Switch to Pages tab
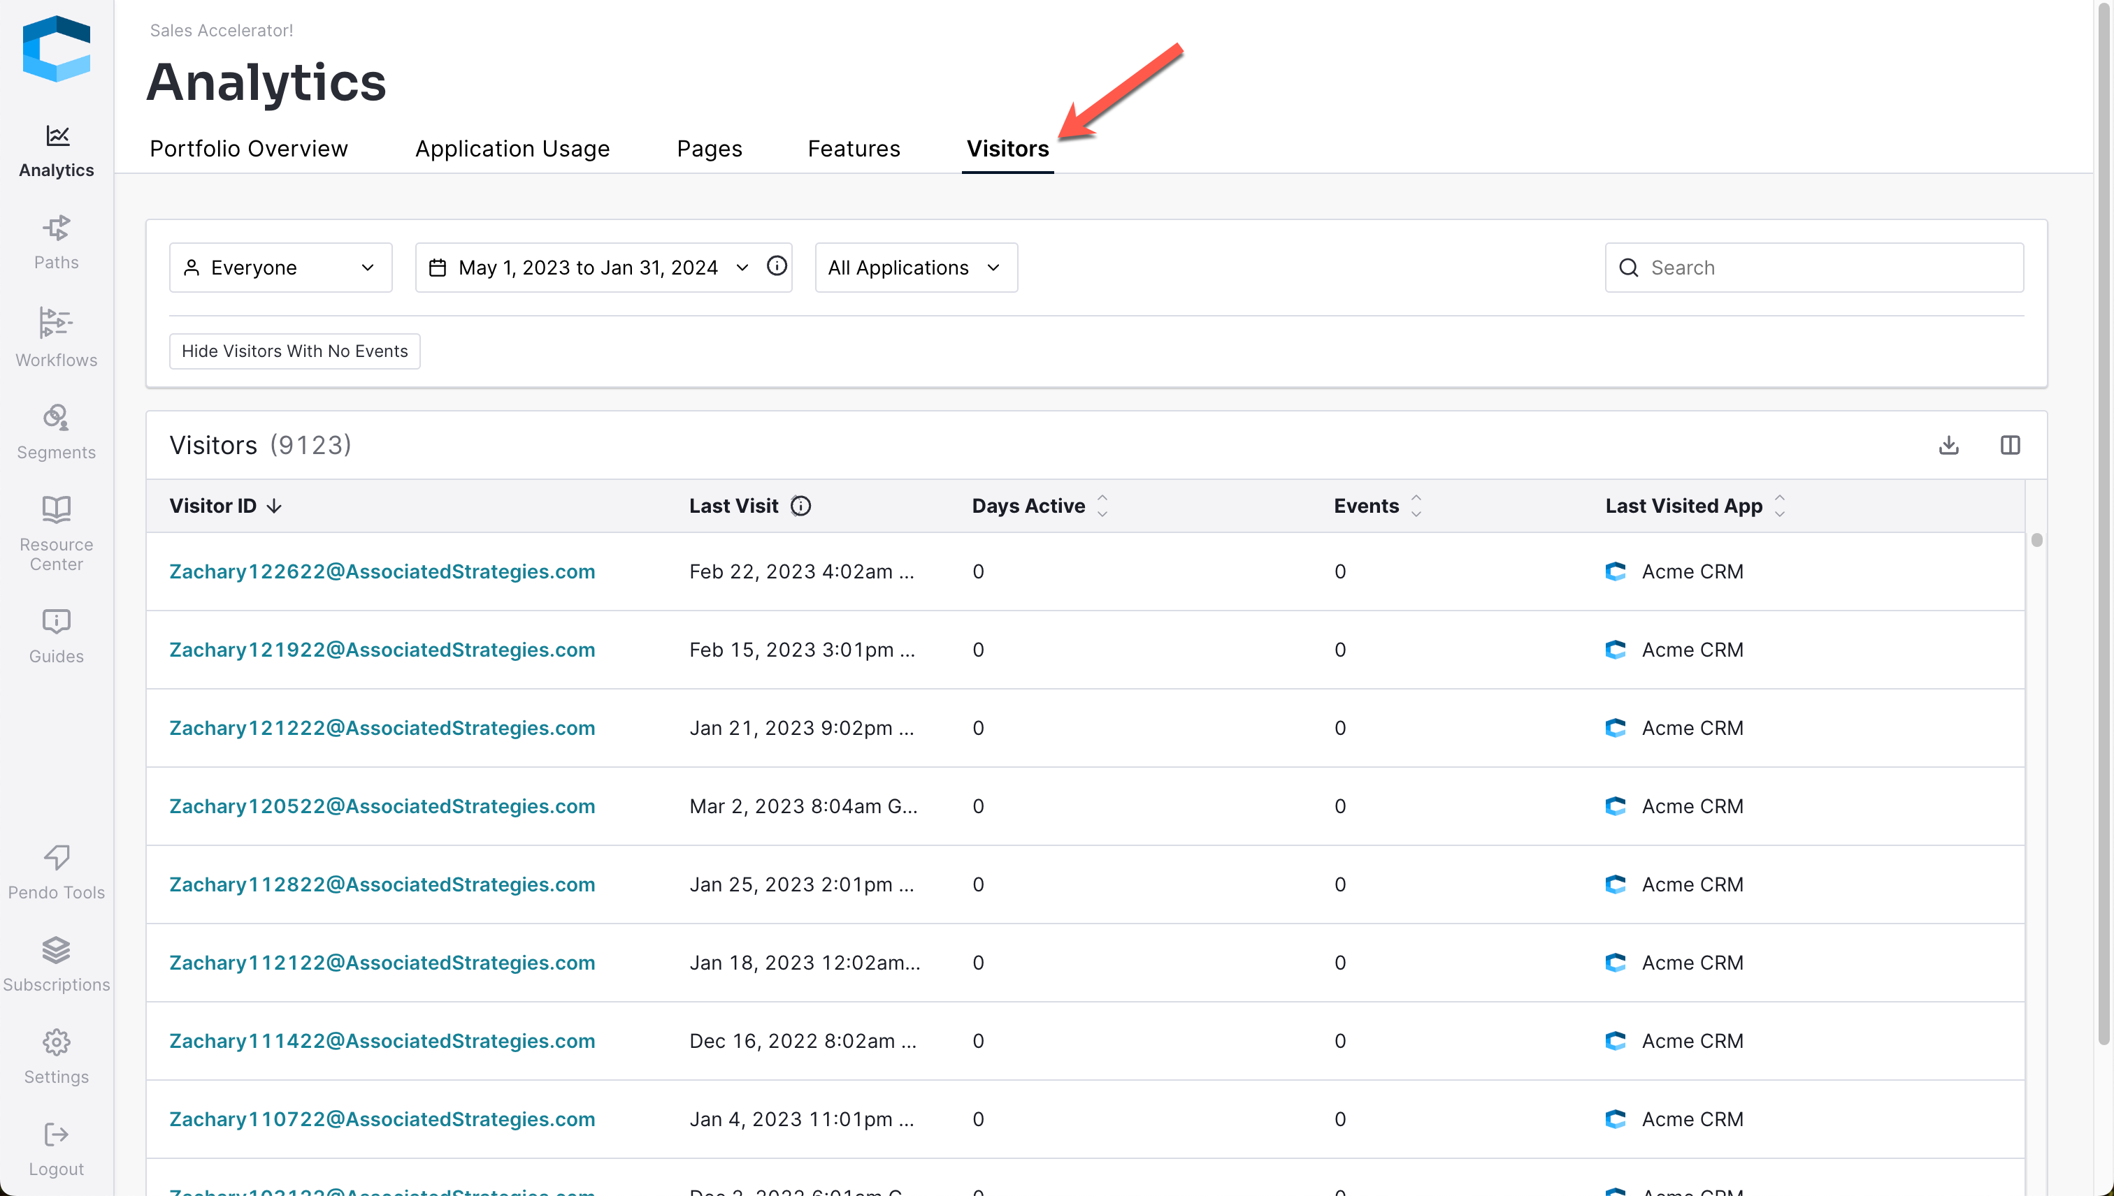The width and height of the screenshot is (2114, 1196). 710,149
